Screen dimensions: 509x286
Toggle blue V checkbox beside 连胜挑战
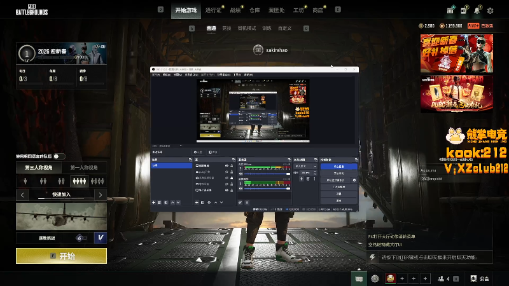click(x=101, y=238)
